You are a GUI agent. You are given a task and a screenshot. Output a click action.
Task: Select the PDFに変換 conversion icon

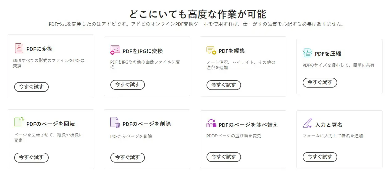19,48
